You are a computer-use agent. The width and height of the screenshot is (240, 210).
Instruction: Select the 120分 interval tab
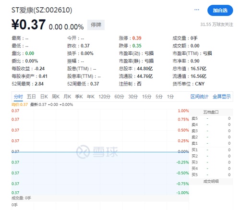[x=105, y=97]
